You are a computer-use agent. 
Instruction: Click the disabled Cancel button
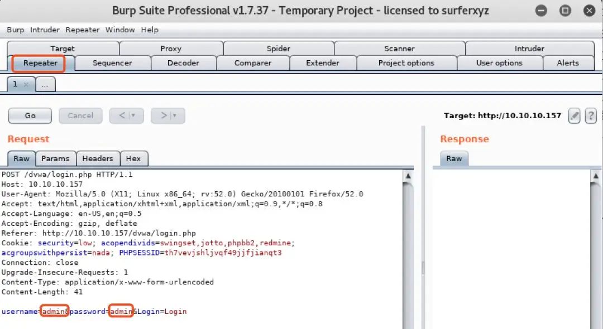click(80, 115)
